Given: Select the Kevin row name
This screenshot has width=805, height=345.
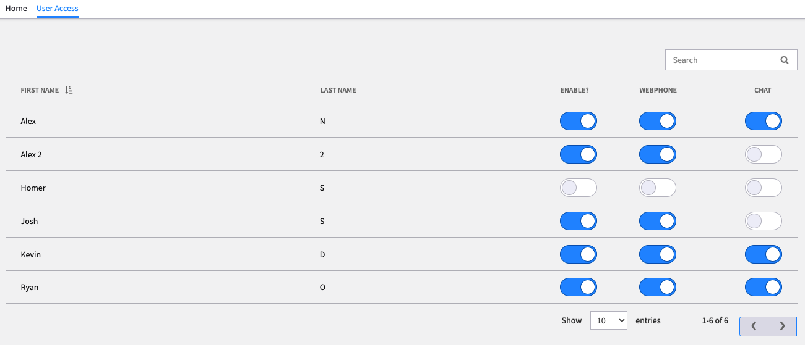Looking at the screenshot, I should (x=31, y=254).
